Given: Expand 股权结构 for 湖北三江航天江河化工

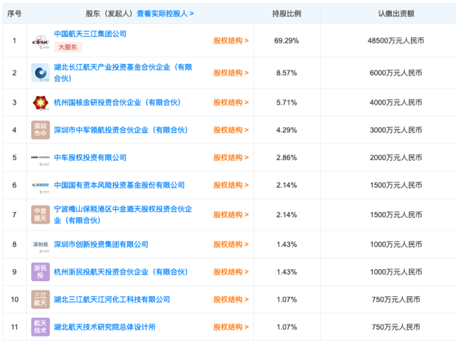Looking at the screenshot, I should click(x=231, y=300).
